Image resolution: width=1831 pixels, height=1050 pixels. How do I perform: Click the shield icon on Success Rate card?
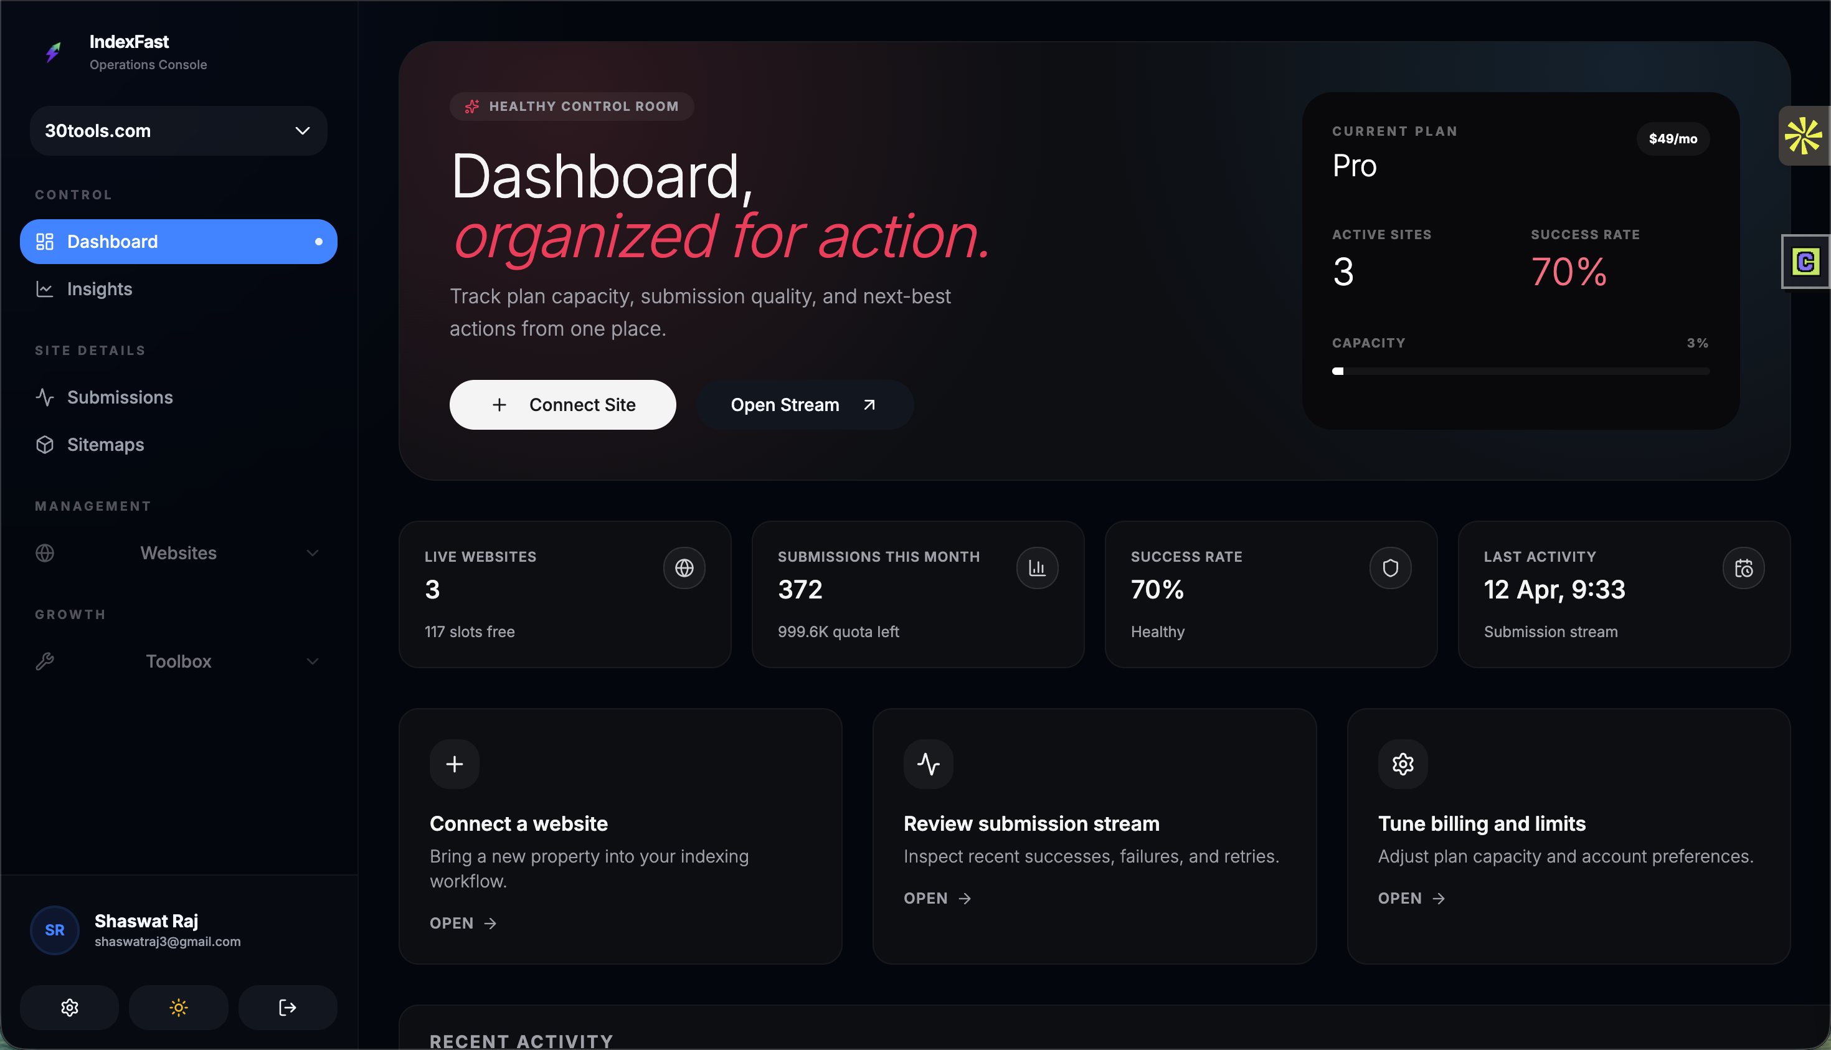point(1389,568)
